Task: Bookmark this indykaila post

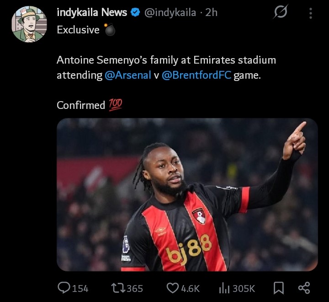Action: (278, 288)
